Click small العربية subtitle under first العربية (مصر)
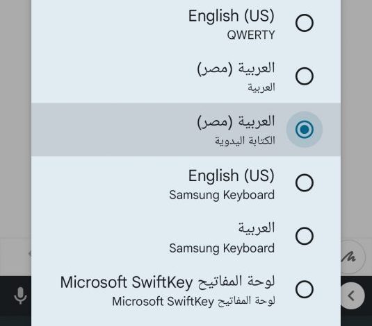 tap(261, 87)
